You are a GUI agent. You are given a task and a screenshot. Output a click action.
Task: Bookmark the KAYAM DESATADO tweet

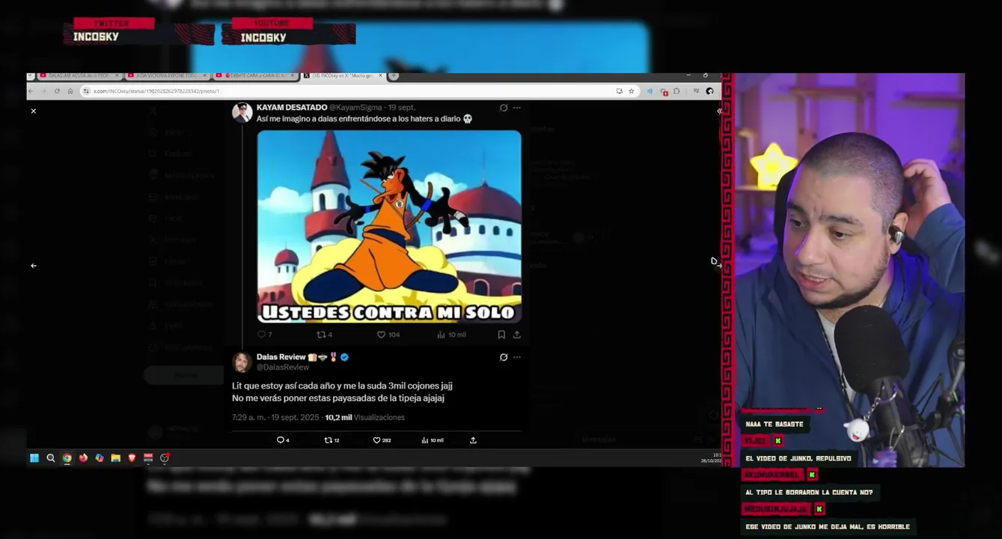point(501,335)
